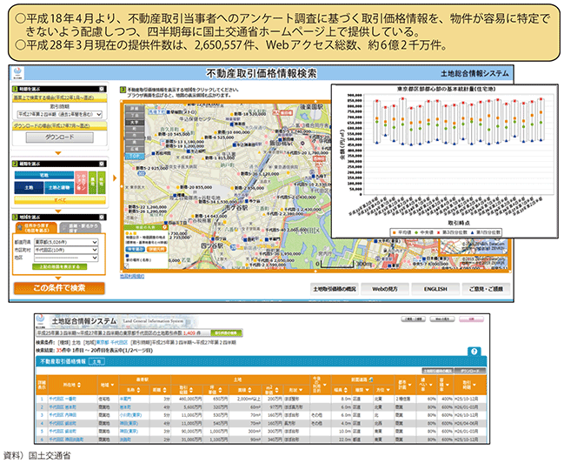
Task: Open the 取引時期 column filter
Action: point(469,386)
